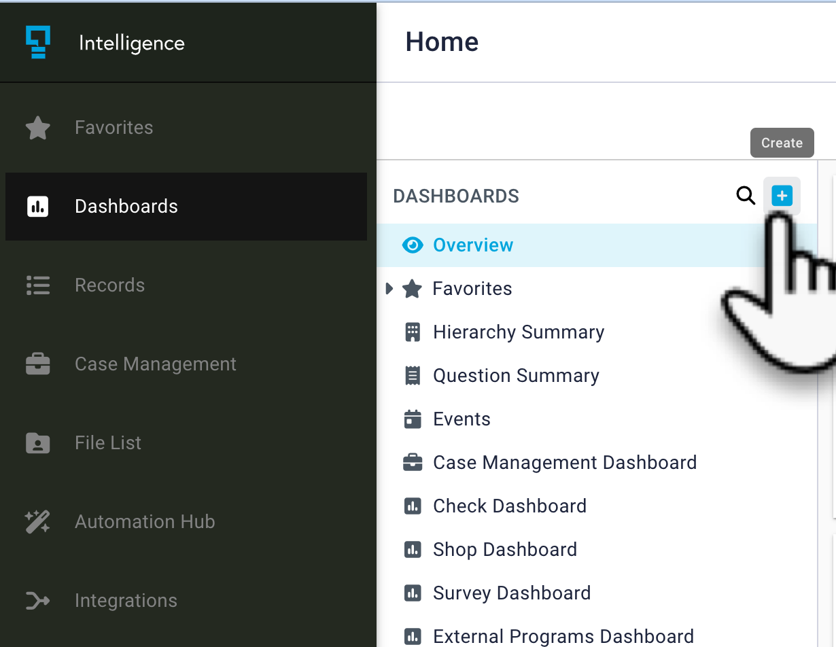The height and width of the screenshot is (647, 836).
Task: Click the Case Management briefcase sidebar icon
Action: (37, 364)
